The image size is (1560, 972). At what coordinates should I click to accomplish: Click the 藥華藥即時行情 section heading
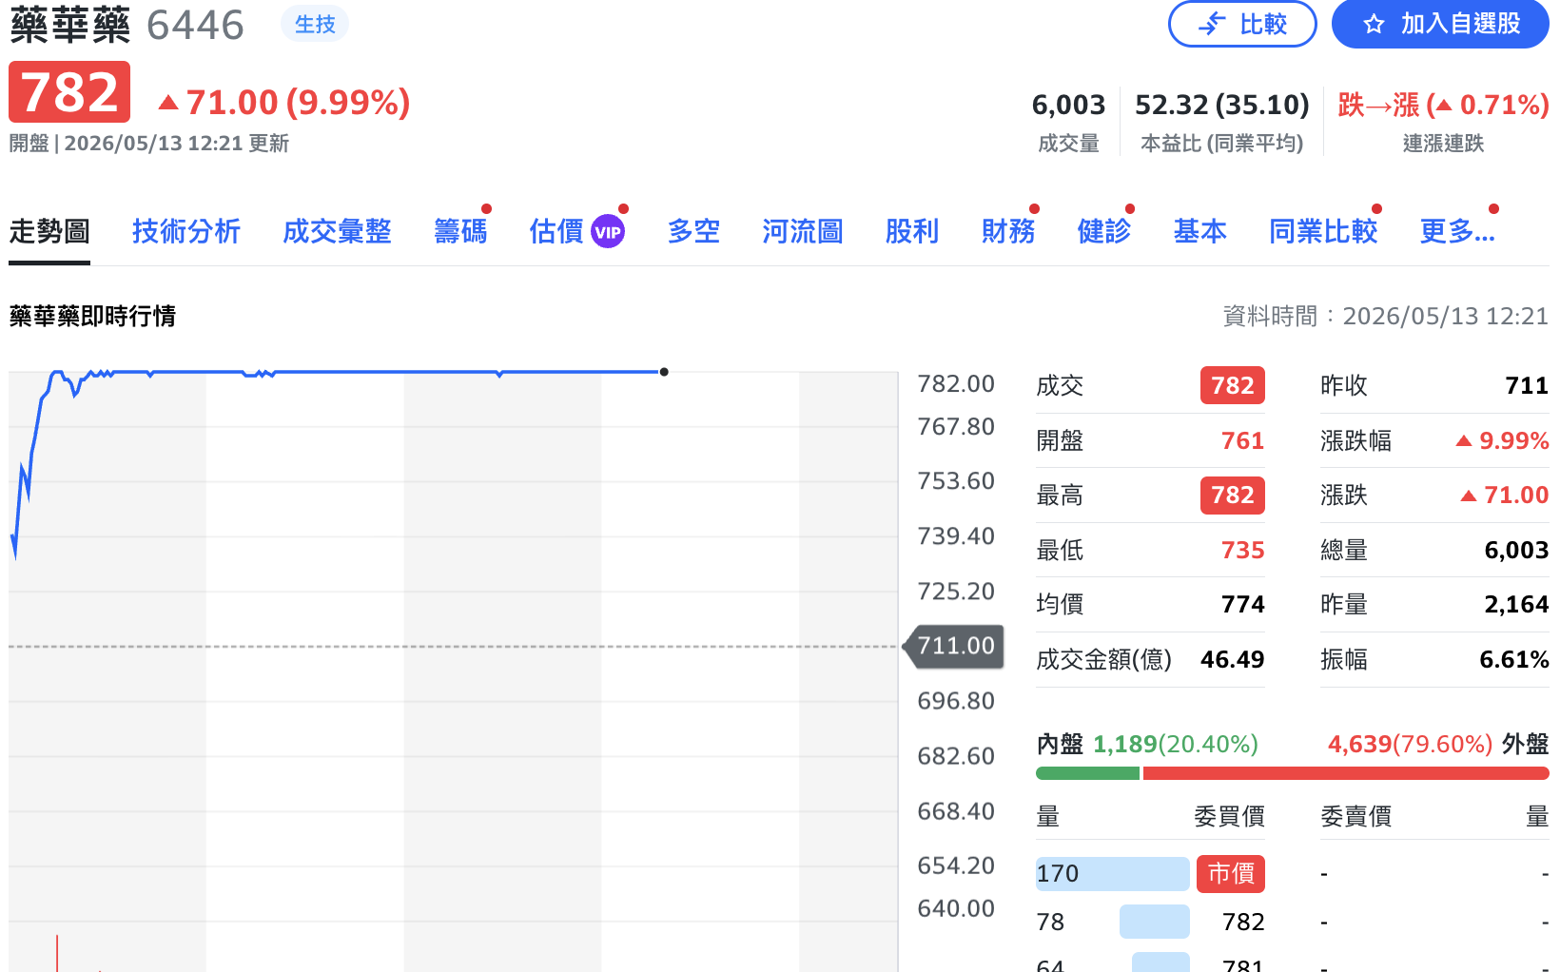point(92,316)
